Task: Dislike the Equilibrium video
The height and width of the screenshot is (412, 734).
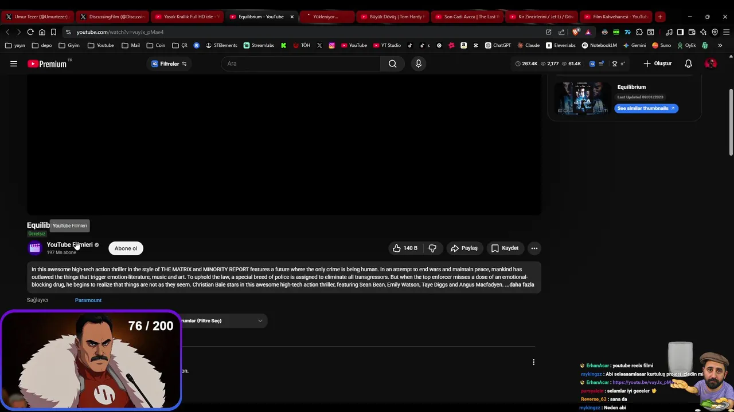Action: [x=432, y=248]
